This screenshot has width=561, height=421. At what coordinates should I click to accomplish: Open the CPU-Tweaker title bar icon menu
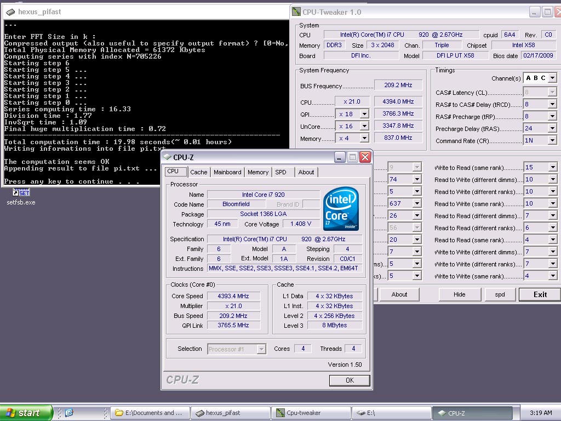pos(296,12)
